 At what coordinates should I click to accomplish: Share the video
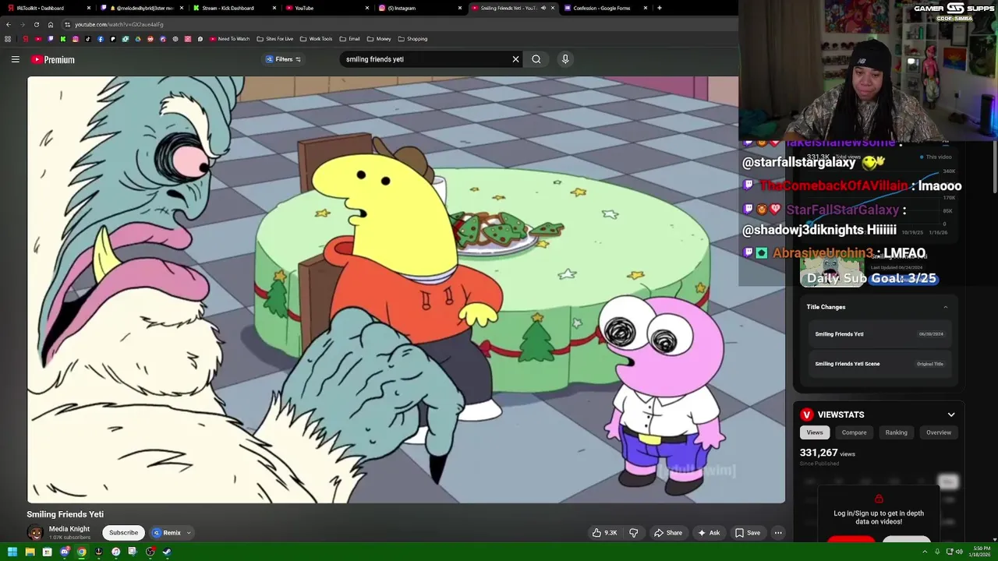[668, 533]
